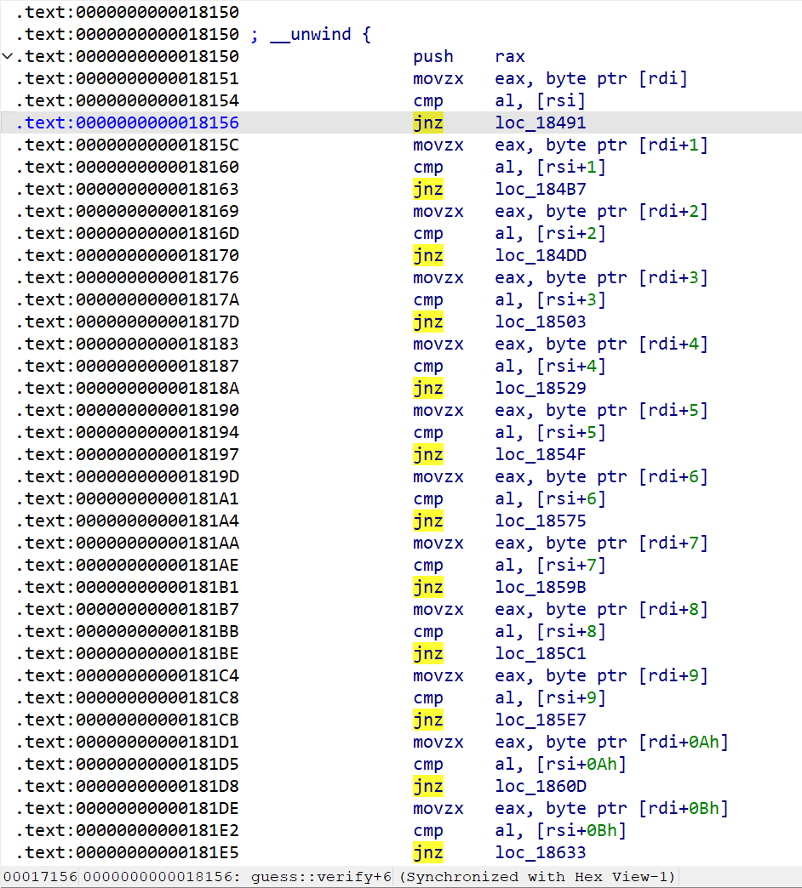
Task: Select the loc_1859B operand
Action: tap(540, 588)
